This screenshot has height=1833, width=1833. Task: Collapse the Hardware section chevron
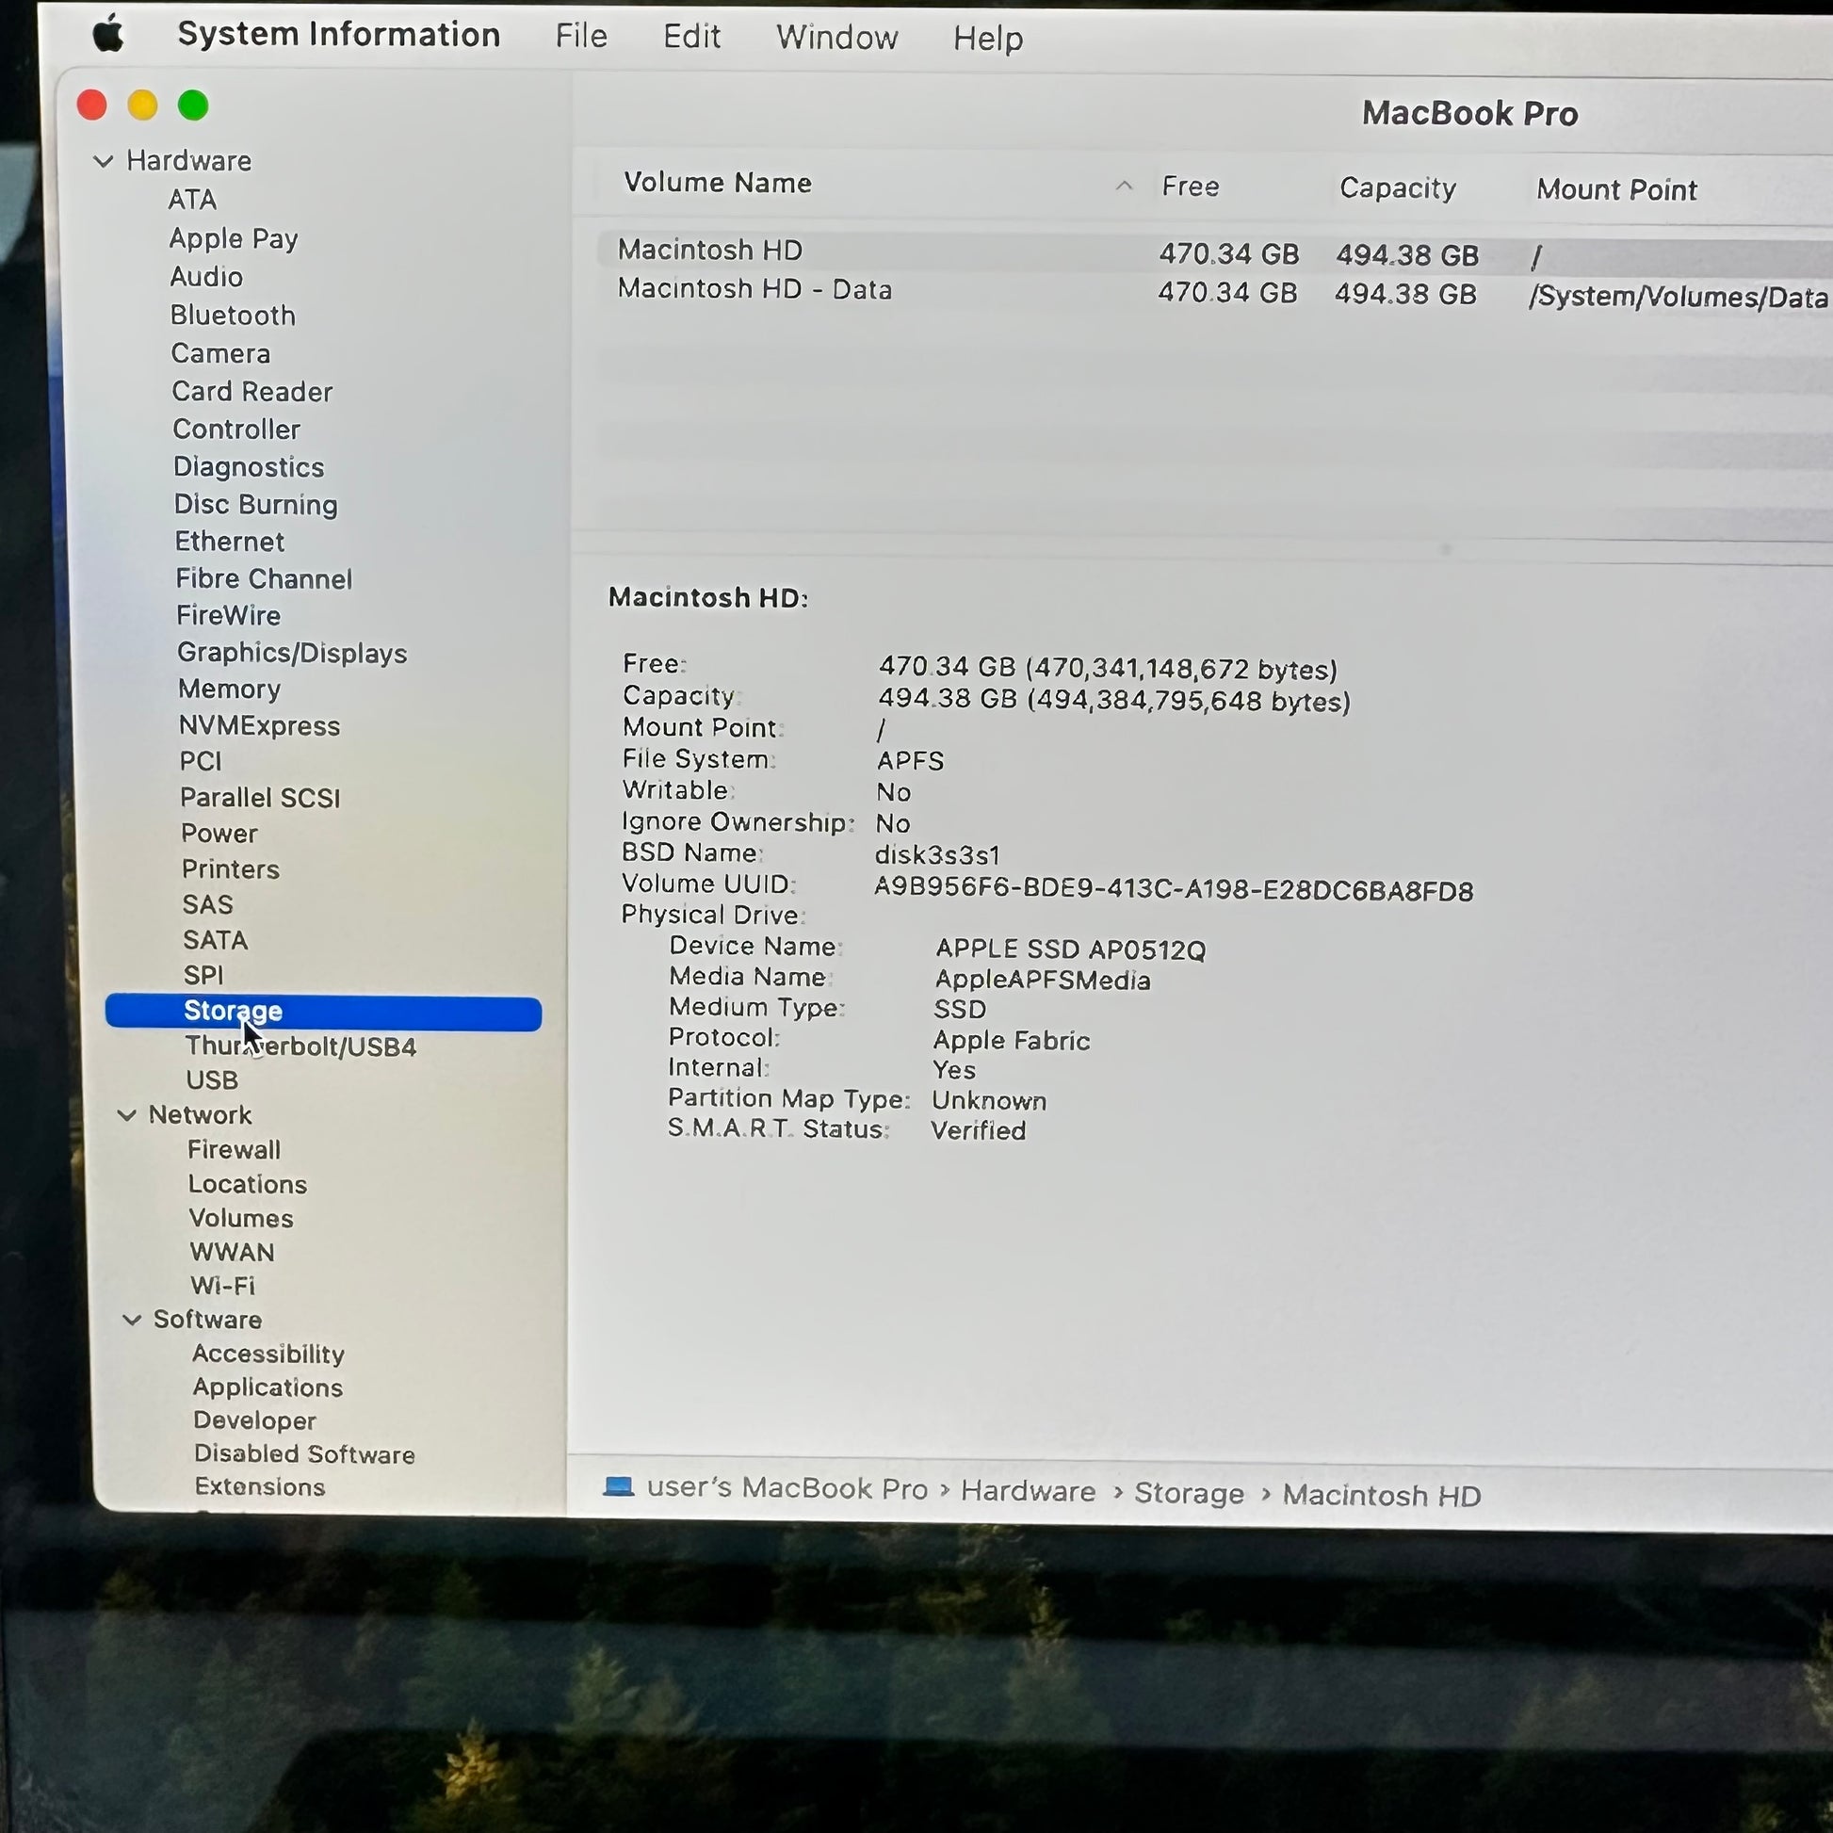click(x=104, y=161)
